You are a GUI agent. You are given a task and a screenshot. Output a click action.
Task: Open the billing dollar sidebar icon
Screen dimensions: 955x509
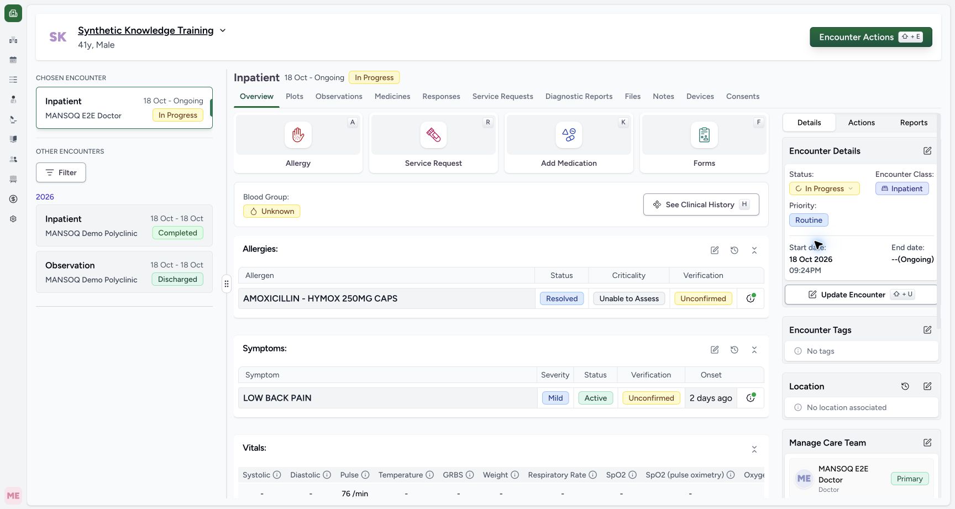point(13,199)
